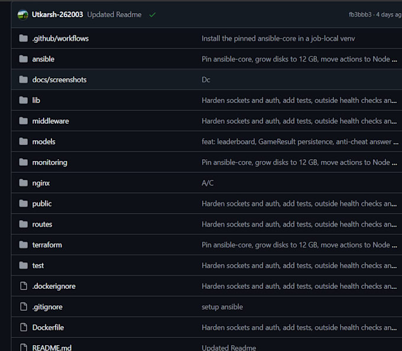Click the green commit status checkmark
The height and width of the screenshot is (351, 402).
153,15
